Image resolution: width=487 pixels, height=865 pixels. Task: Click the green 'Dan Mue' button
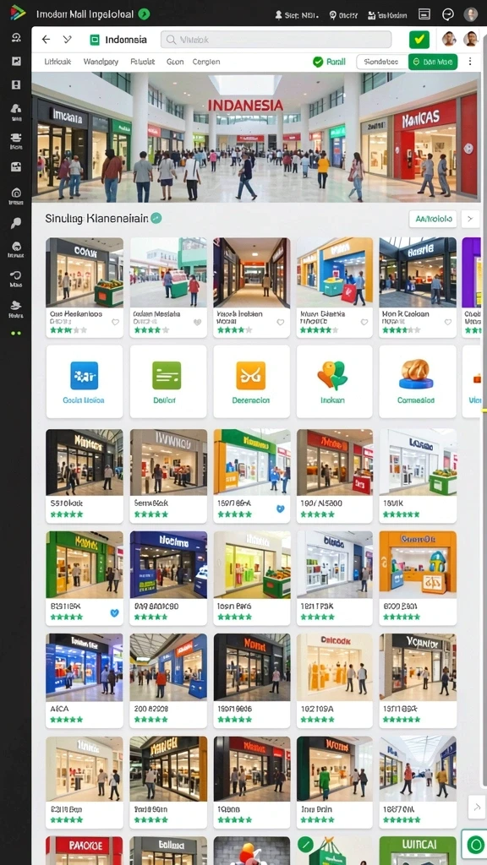point(433,62)
